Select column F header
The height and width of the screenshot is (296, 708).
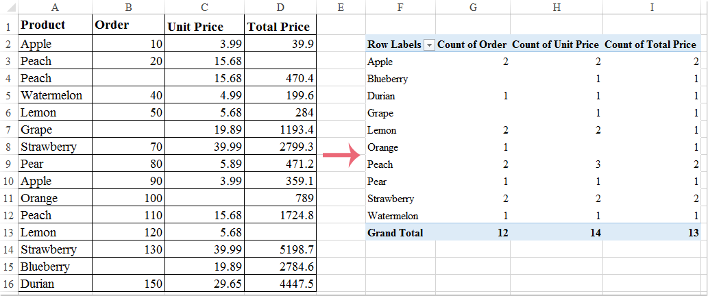click(x=399, y=7)
